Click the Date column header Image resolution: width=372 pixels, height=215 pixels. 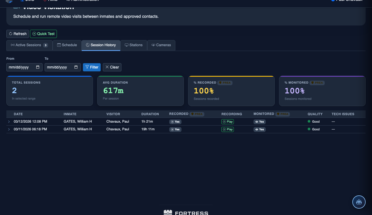point(18,114)
